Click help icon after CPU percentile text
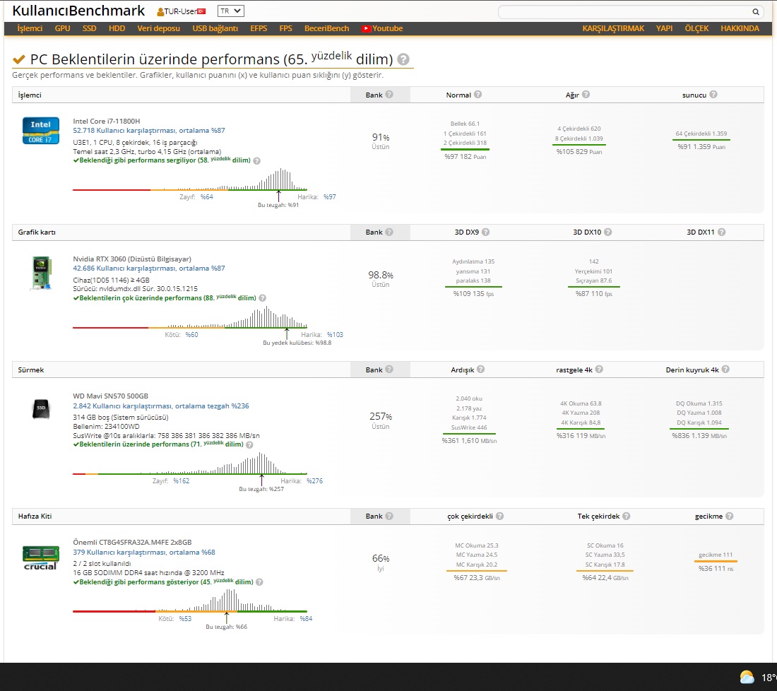777x691 pixels. coord(256,160)
